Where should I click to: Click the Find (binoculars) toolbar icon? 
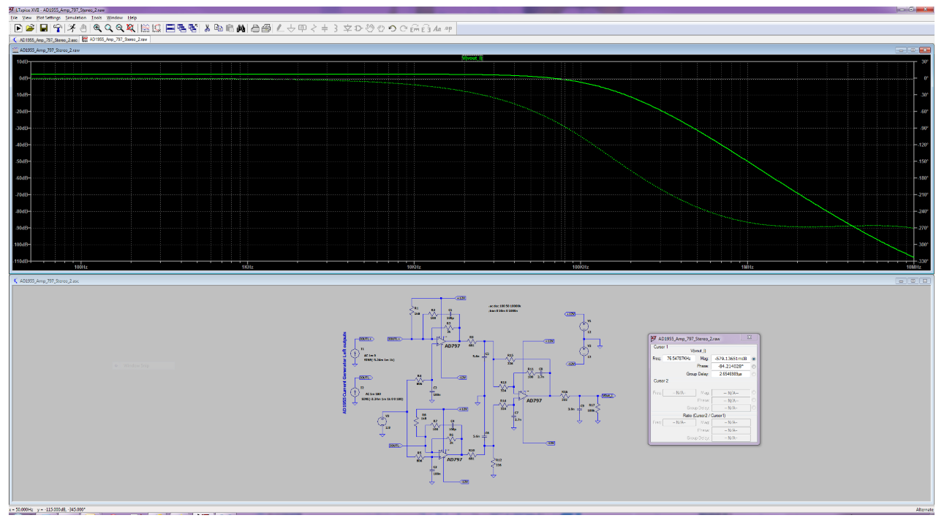pyautogui.click(x=240, y=28)
